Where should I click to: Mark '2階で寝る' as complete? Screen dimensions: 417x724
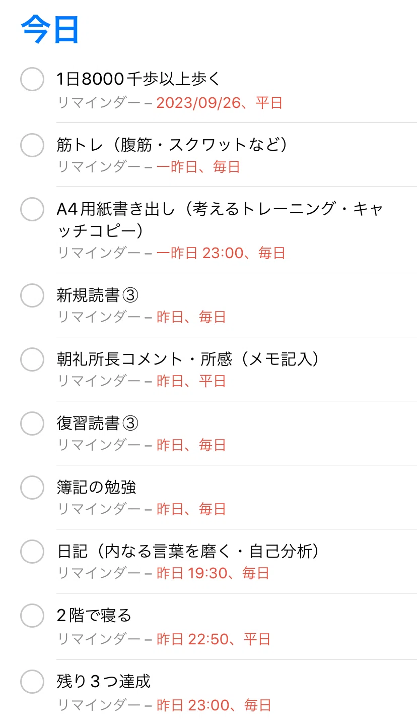32,616
